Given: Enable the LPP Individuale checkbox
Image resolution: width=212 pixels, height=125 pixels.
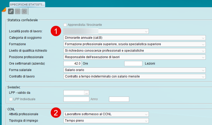Looking at the screenshot, I should 11,99.
